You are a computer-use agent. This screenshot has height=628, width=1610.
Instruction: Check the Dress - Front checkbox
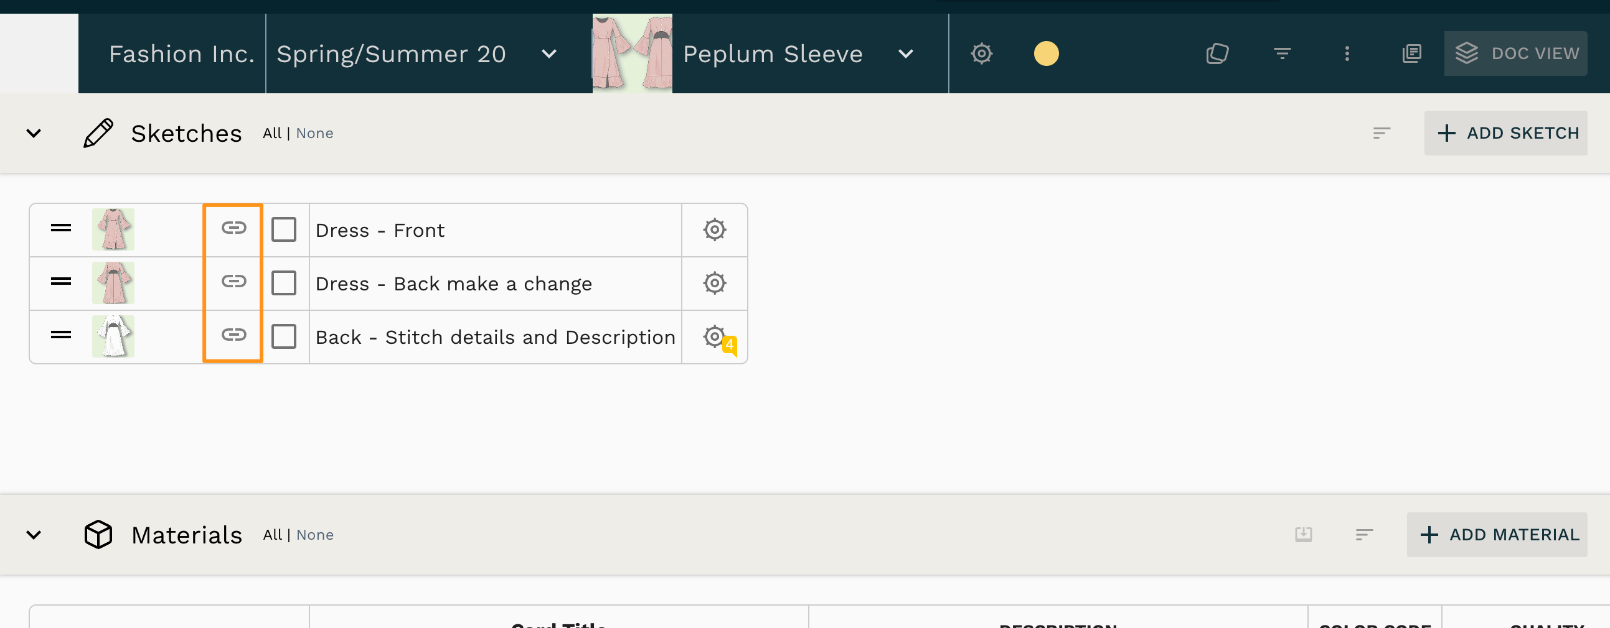click(284, 229)
